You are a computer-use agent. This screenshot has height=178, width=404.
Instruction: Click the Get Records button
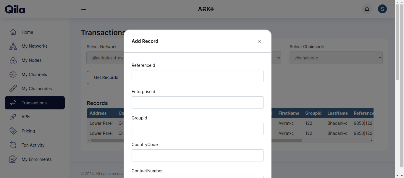(x=105, y=77)
